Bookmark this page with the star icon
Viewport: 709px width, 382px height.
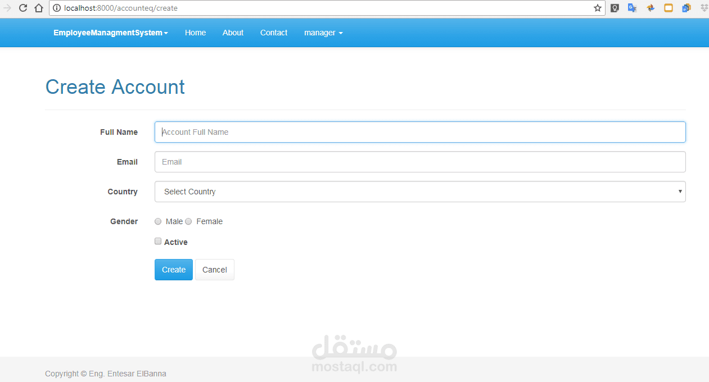pyautogui.click(x=598, y=8)
